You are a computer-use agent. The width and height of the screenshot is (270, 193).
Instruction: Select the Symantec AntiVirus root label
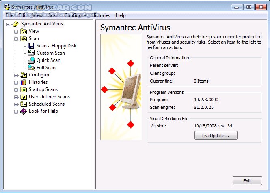pos(42,24)
